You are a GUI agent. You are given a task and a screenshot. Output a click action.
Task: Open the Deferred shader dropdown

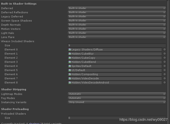(117, 8)
